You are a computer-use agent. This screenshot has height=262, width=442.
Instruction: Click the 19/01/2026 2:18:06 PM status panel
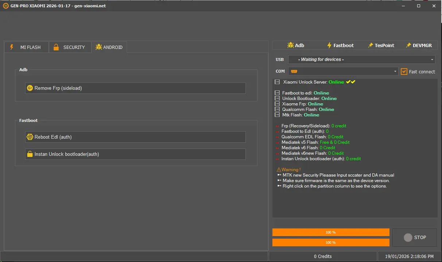(409, 256)
